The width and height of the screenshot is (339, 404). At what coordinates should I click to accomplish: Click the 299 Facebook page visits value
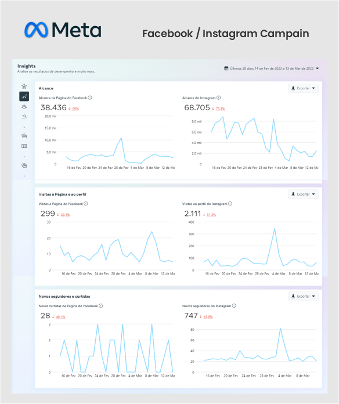pyautogui.click(x=48, y=214)
